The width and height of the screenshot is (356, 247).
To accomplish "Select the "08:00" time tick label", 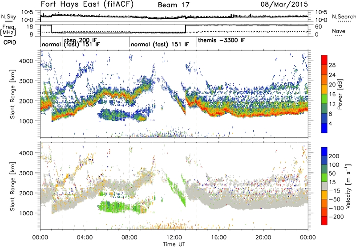I will (x=129, y=238).
